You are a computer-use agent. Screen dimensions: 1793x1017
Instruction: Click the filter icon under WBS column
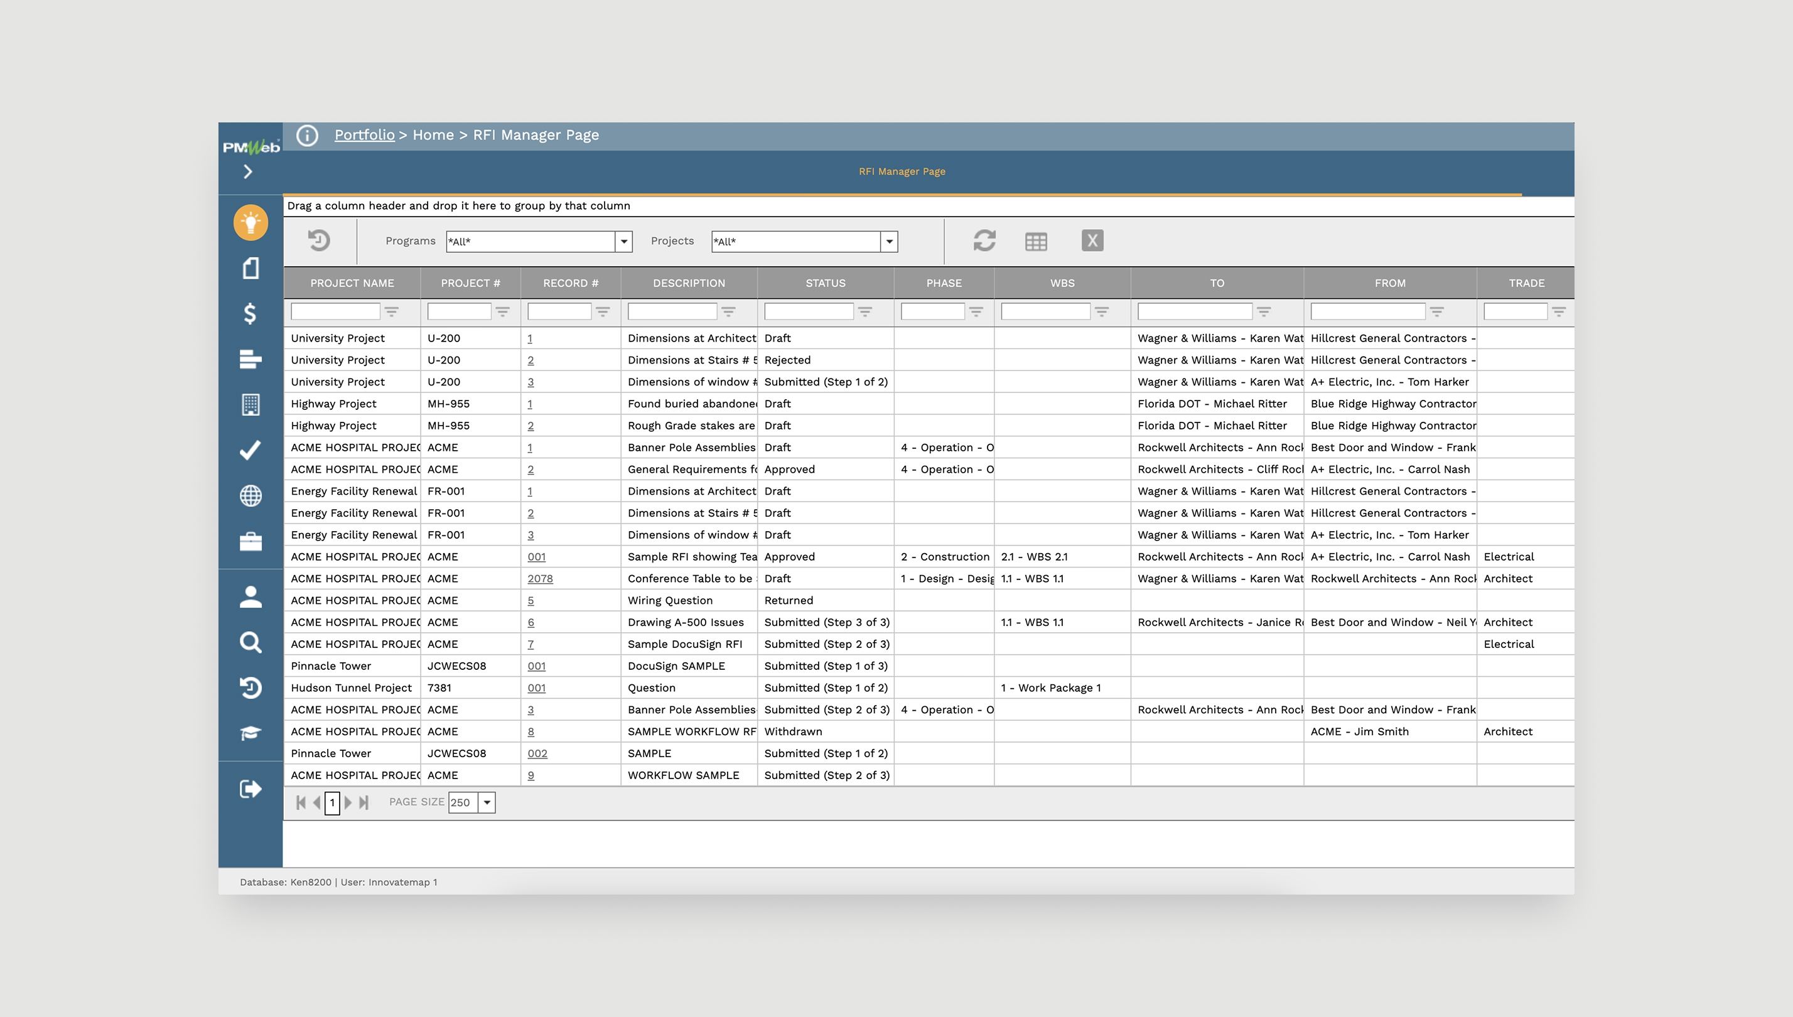[1102, 311]
